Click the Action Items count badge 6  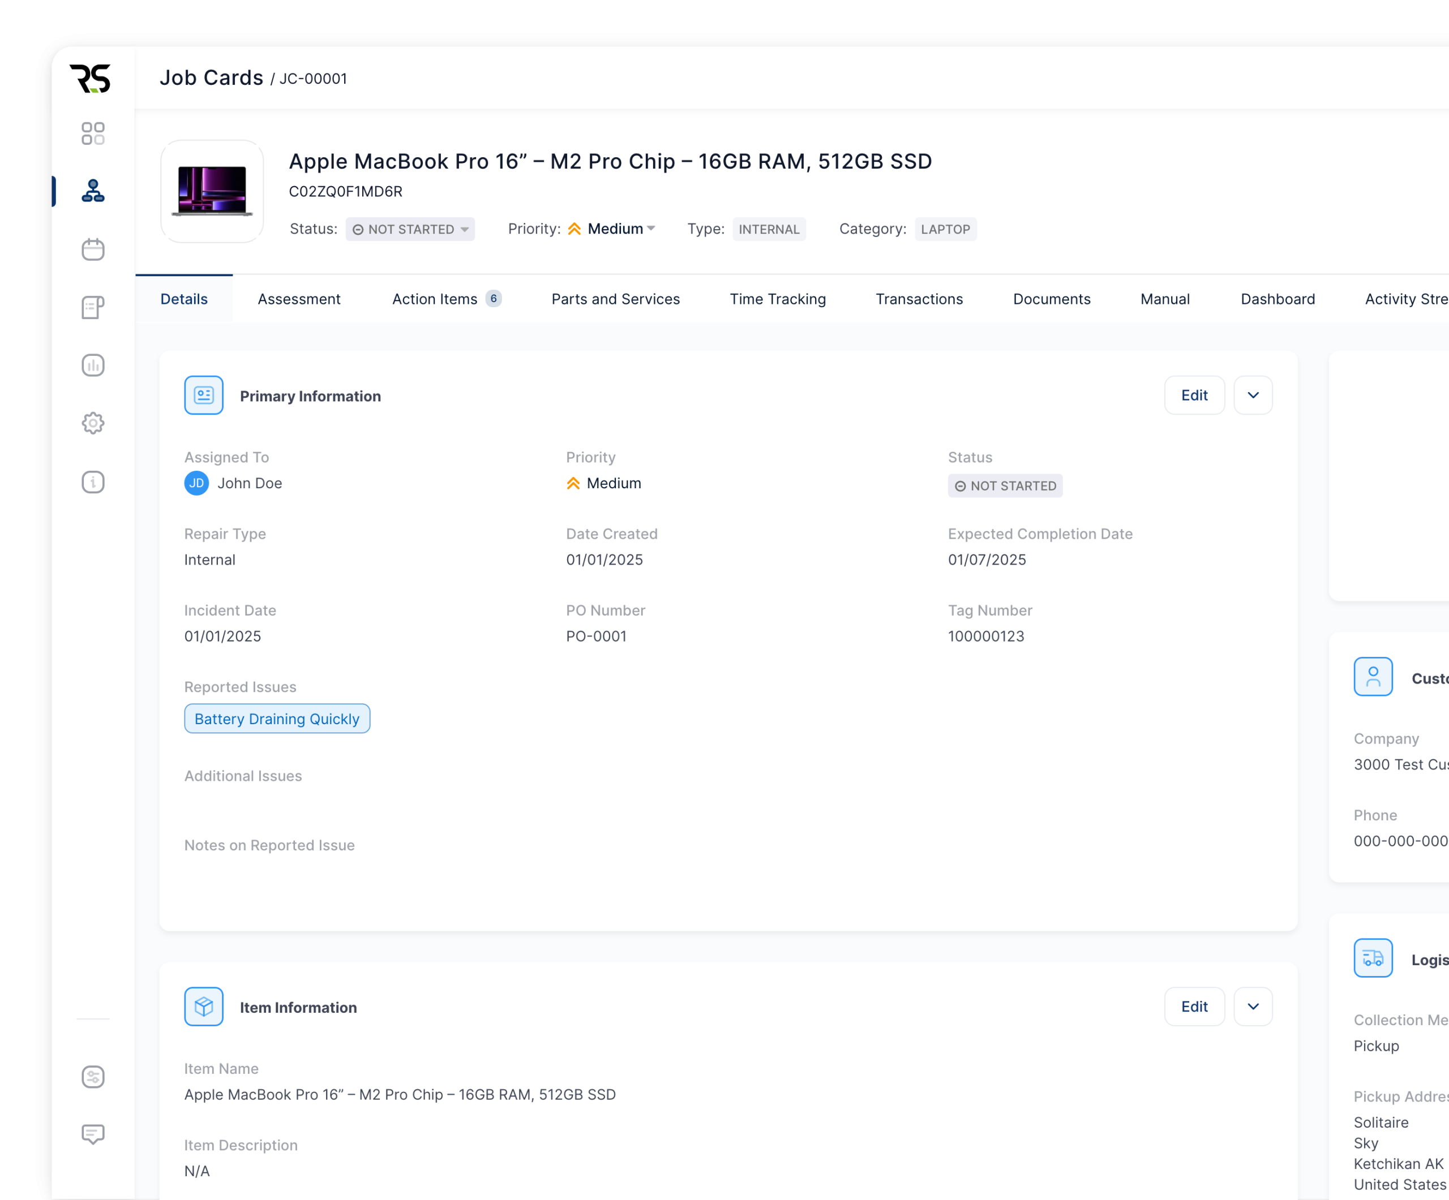click(494, 299)
